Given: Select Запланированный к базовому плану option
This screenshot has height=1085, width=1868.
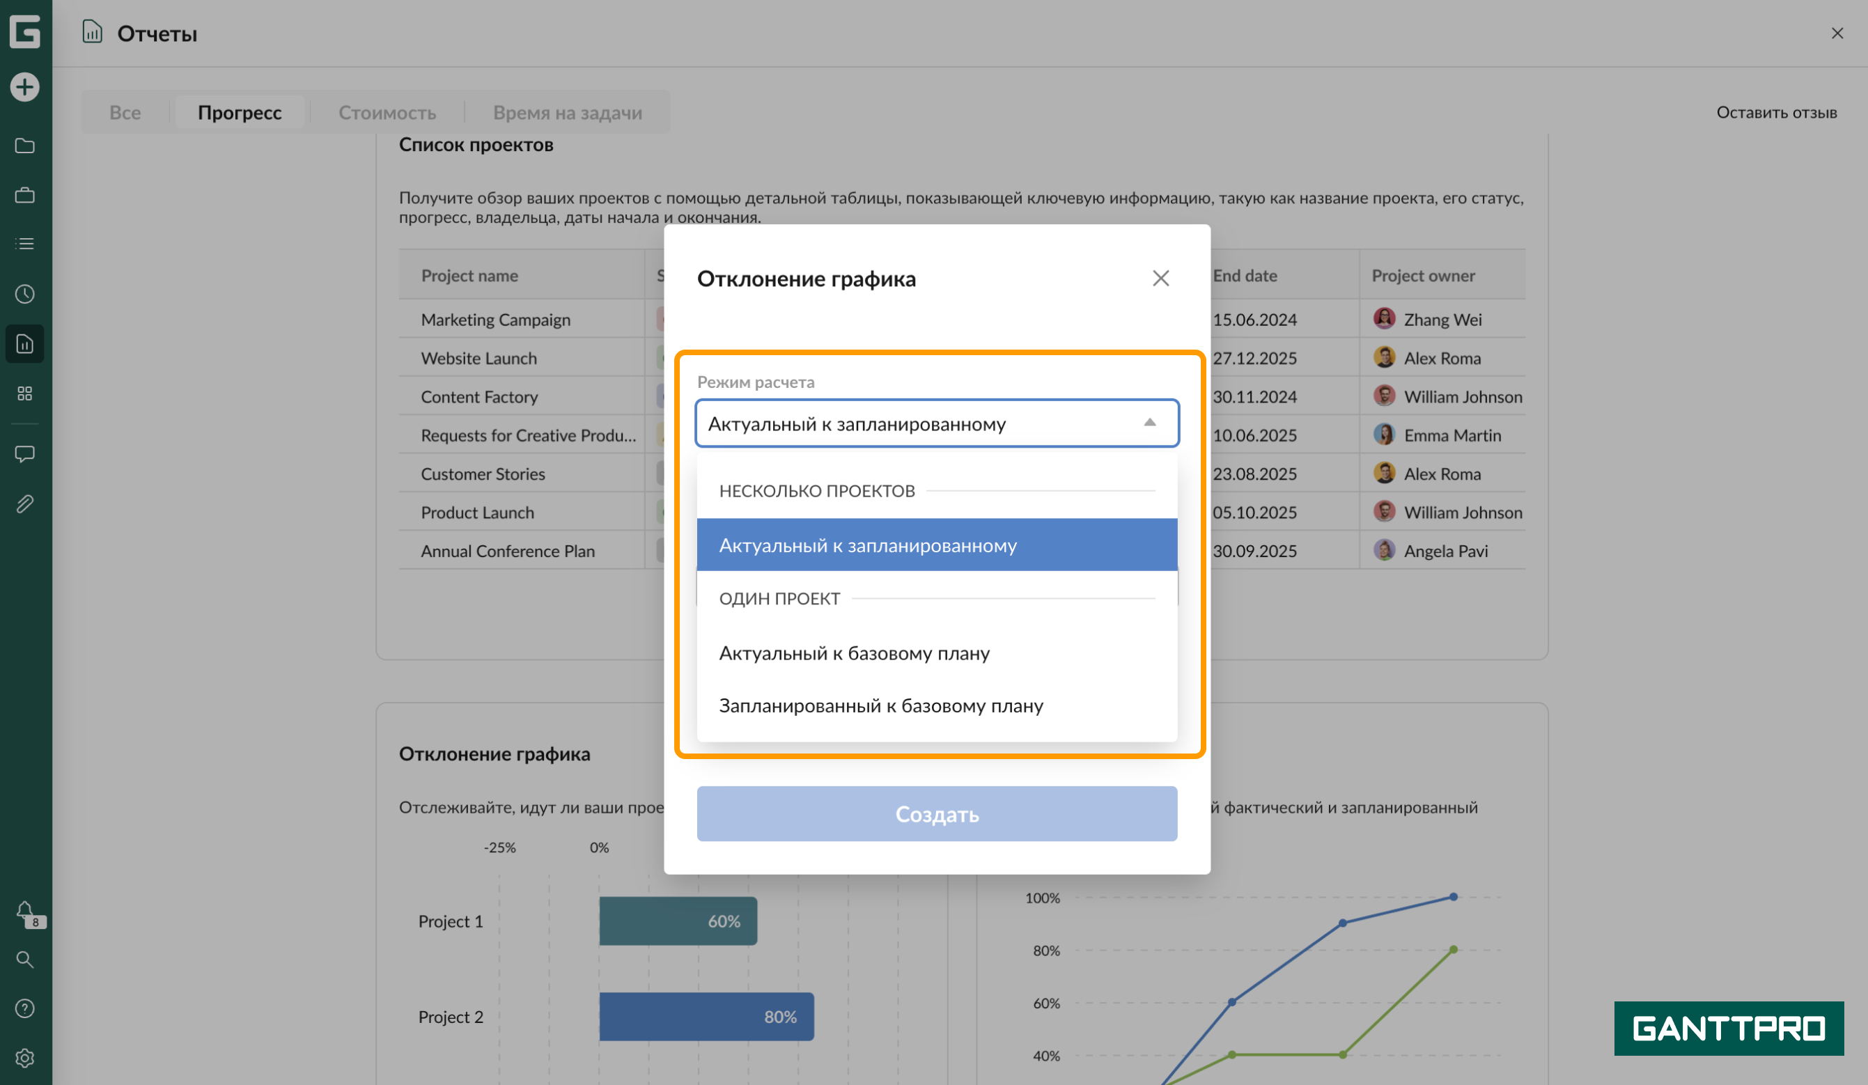Looking at the screenshot, I should 880,706.
